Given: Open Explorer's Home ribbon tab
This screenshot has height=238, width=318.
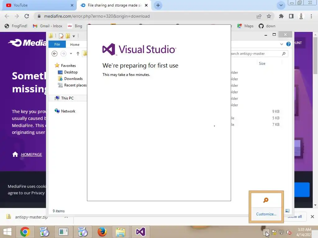Looking at the screenshot, I should [75, 45].
